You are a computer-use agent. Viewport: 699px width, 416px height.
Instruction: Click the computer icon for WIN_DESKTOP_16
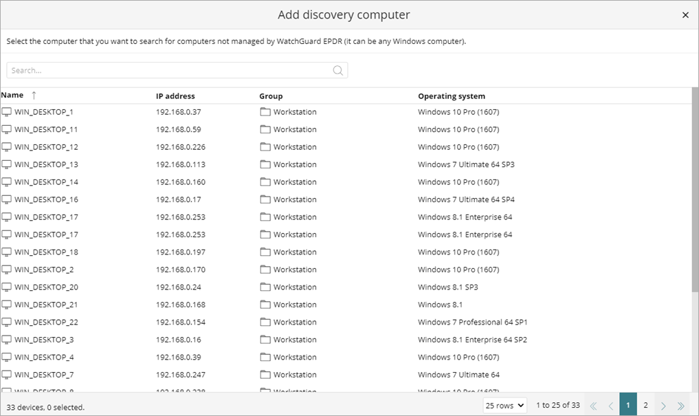tap(7, 199)
